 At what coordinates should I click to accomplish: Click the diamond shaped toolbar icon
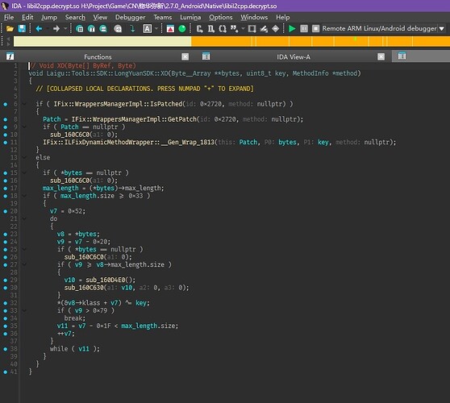click(x=275, y=29)
